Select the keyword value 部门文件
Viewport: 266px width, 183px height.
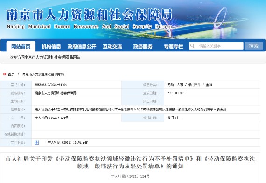[174, 117]
